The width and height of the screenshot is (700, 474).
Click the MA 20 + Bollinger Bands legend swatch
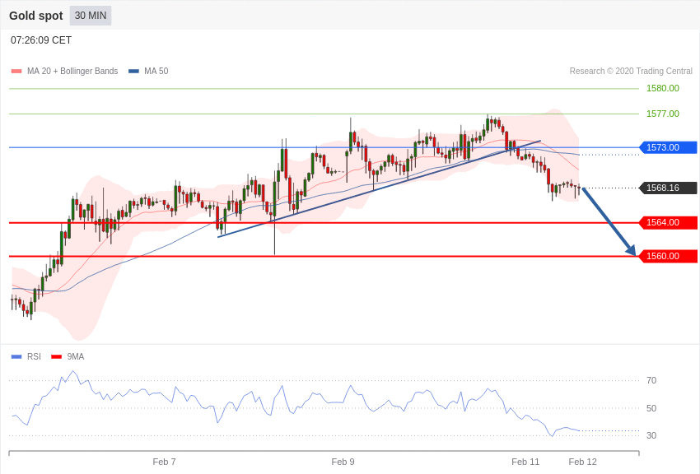(16, 71)
